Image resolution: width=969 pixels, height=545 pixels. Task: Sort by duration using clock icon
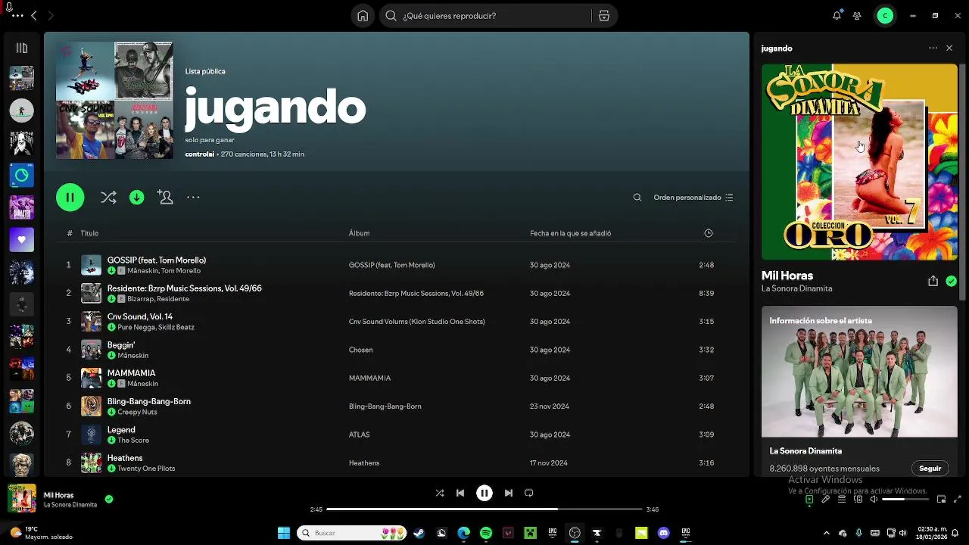[x=709, y=233]
